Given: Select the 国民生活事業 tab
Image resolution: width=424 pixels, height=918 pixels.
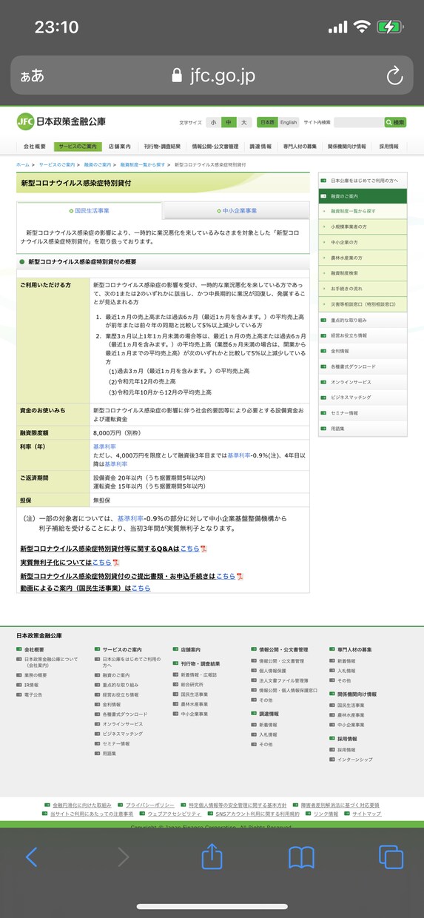Looking at the screenshot, I should click(x=90, y=211).
